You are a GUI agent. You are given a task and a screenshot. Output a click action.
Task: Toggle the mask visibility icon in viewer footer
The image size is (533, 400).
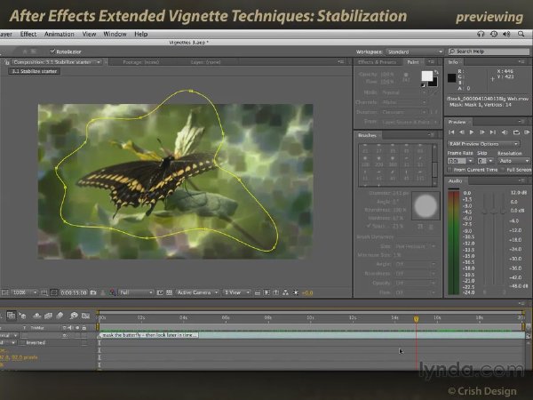(x=53, y=292)
